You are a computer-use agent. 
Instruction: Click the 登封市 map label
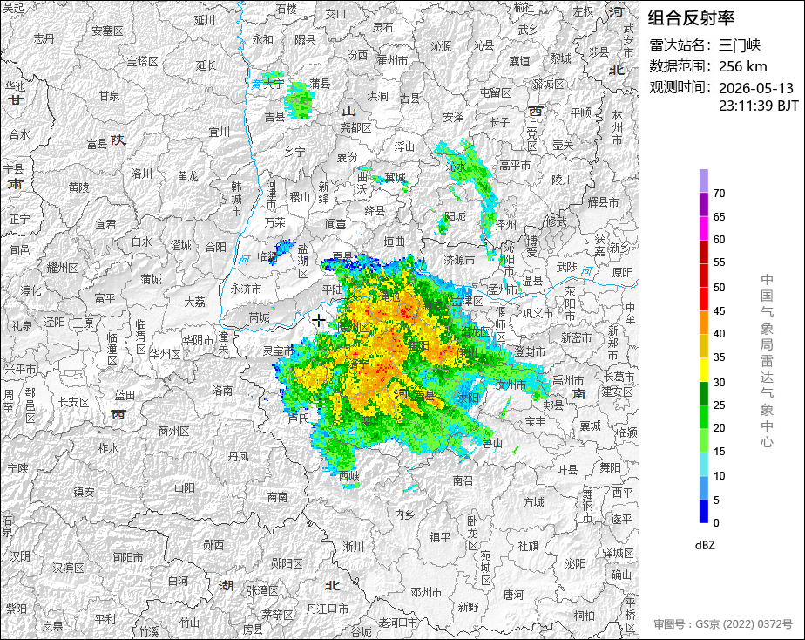(530, 352)
